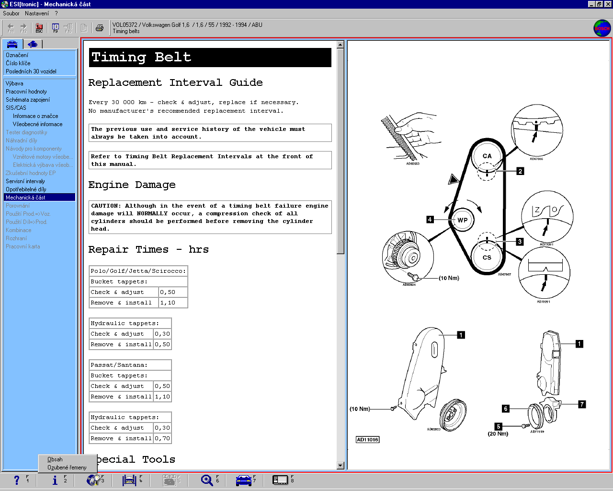The image size is (613, 491).
Task: Click the F9 list view toolbar icon
Action: coord(56,28)
